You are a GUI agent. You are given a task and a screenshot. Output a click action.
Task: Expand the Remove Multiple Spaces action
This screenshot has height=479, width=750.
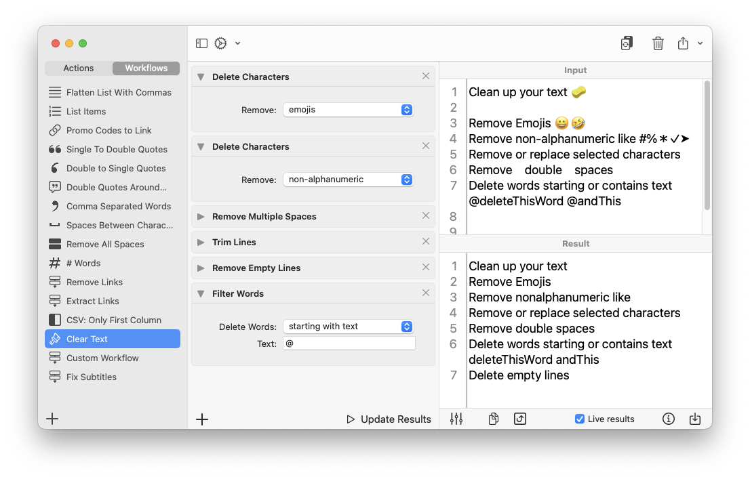pyautogui.click(x=201, y=217)
